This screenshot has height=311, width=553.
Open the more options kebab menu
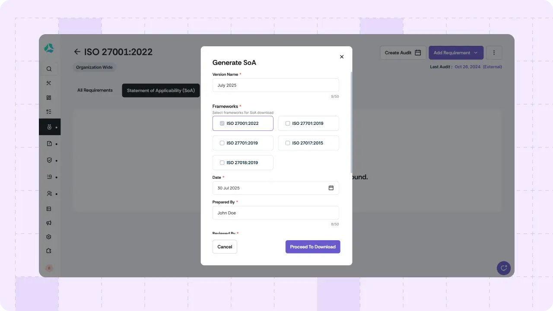pyautogui.click(x=494, y=53)
